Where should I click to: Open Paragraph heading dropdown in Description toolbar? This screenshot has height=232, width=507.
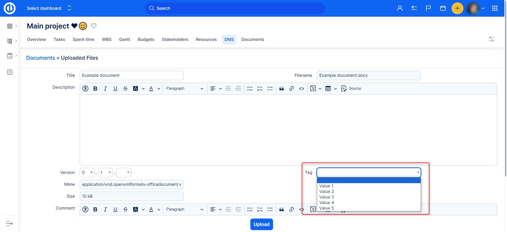[184, 89]
